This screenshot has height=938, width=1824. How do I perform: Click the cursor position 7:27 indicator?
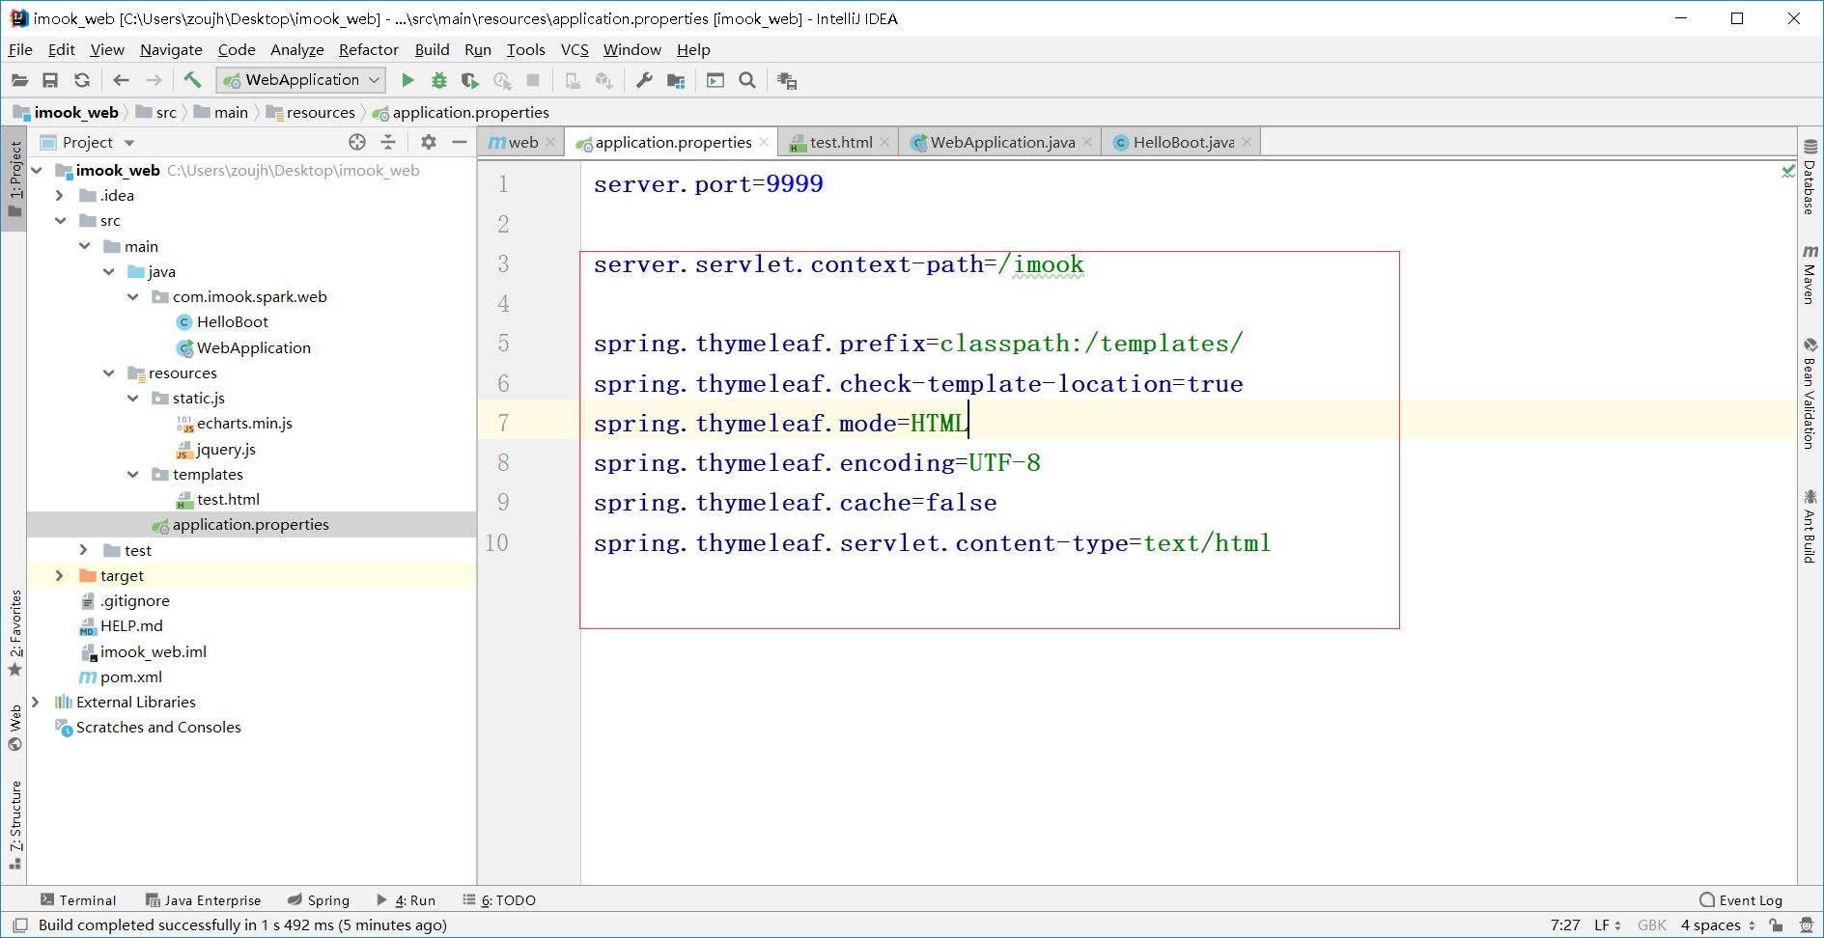[x=1565, y=924]
